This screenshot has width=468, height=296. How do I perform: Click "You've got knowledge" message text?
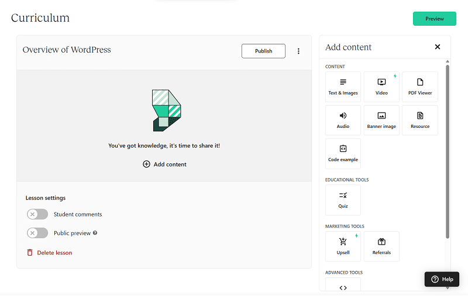coord(164,145)
